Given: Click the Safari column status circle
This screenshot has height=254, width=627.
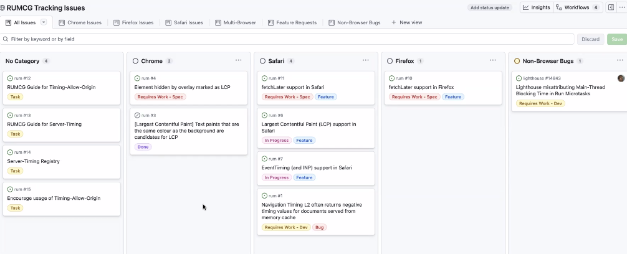Looking at the screenshot, I should pyautogui.click(x=263, y=61).
